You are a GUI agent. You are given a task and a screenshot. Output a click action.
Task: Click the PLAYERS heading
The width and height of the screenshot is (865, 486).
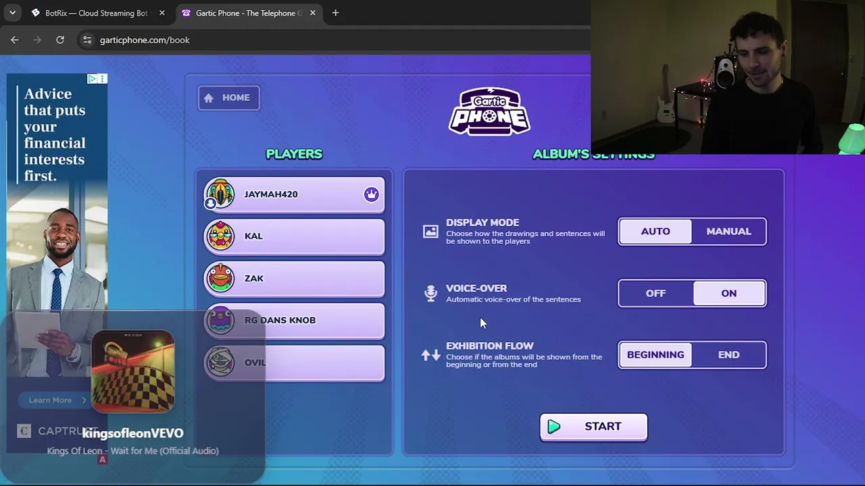tap(294, 154)
